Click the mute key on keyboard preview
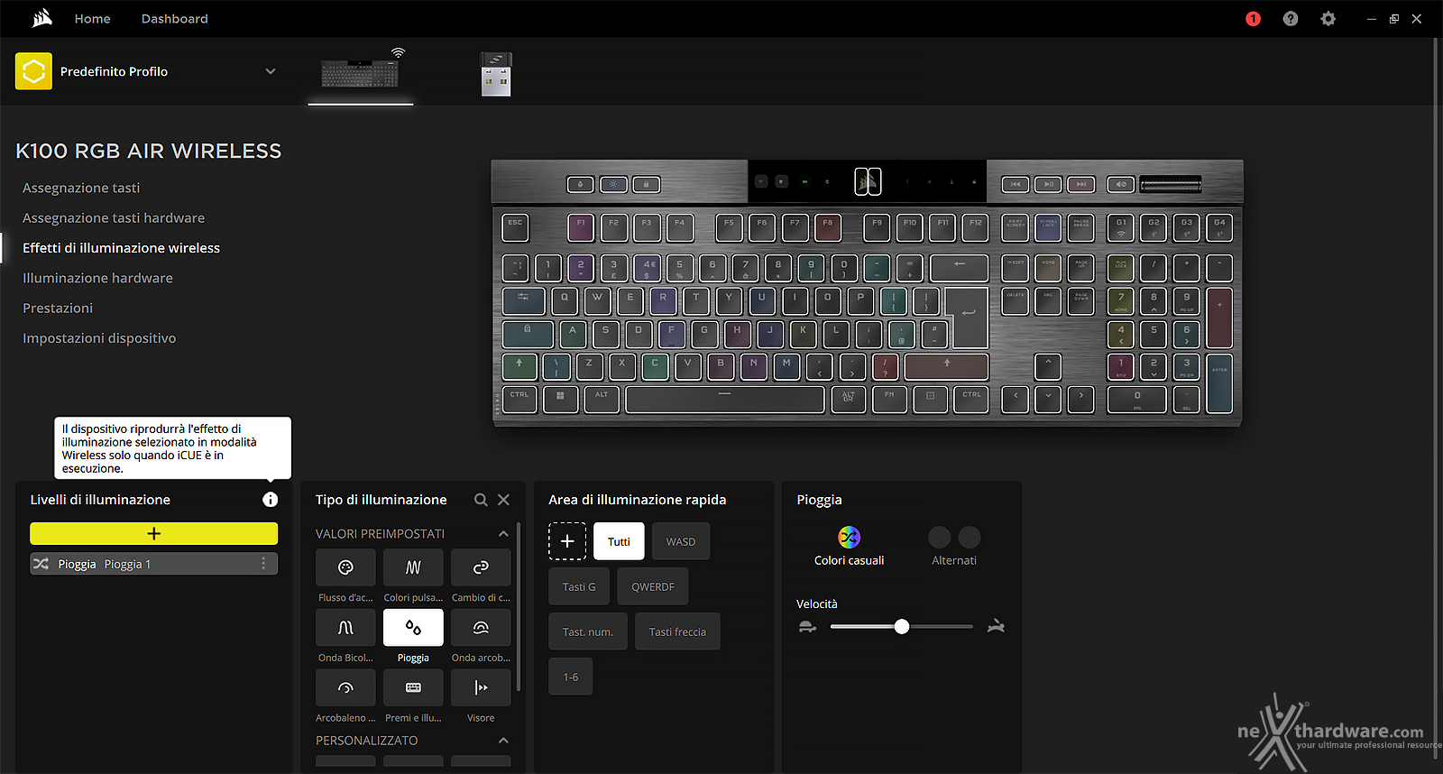This screenshot has width=1443, height=774. [x=1121, y=184]
